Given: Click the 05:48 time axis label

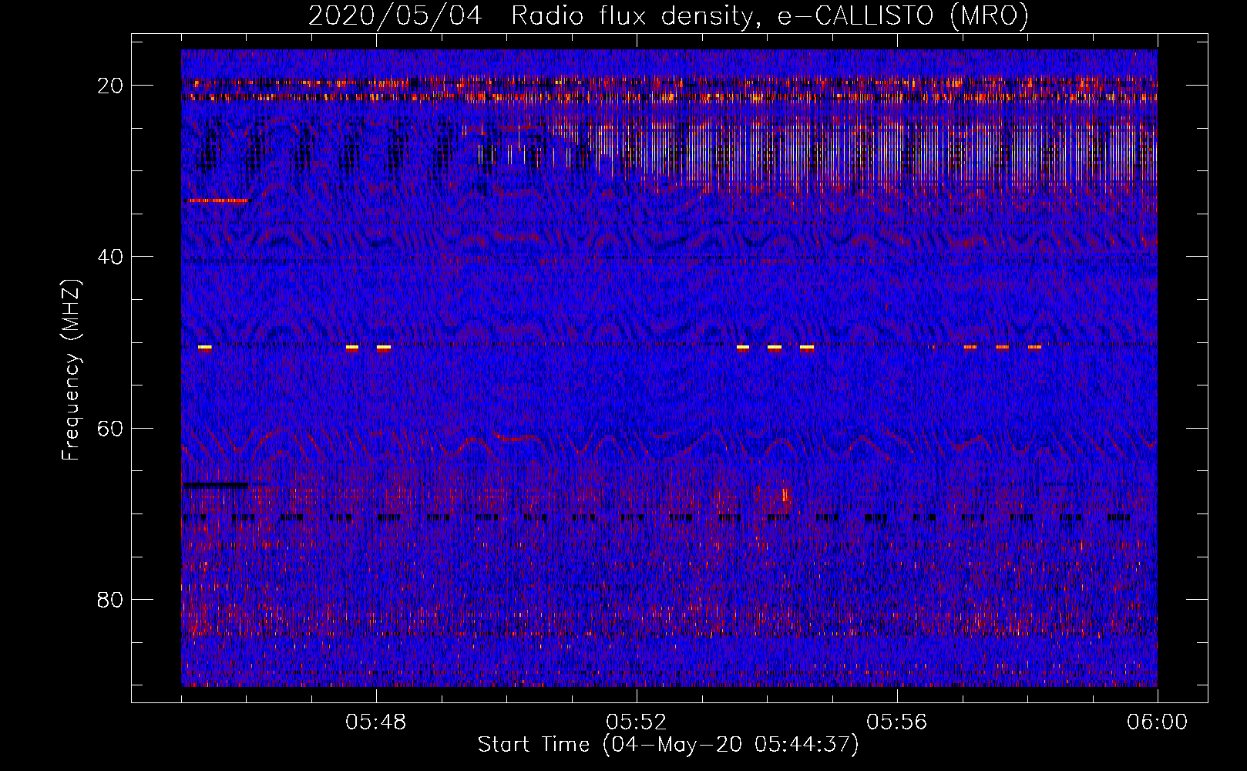Looking at the screenshot, I should coord(376,722).
